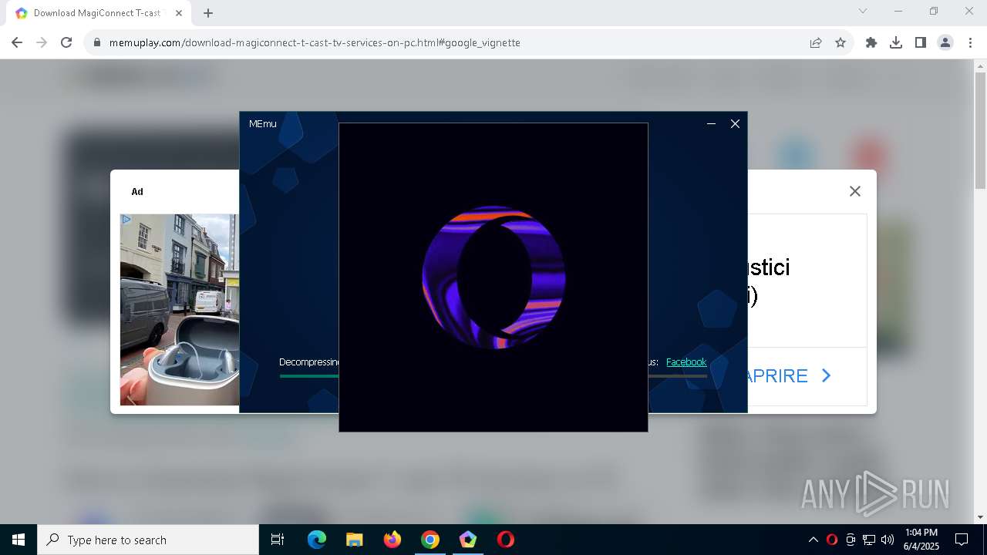Open the Windows notification center
Viewport: 987px width, 555px height.
(962, 540)
